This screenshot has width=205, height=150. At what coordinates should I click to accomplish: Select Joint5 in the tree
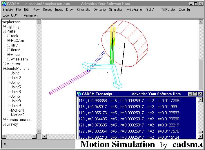16,87
